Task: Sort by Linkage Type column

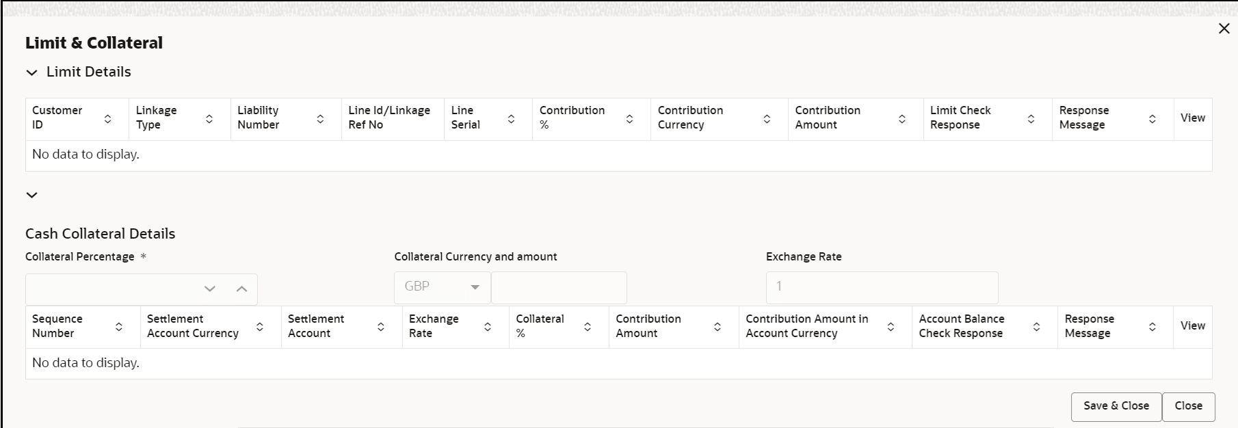Action: (x=209, y=119)
